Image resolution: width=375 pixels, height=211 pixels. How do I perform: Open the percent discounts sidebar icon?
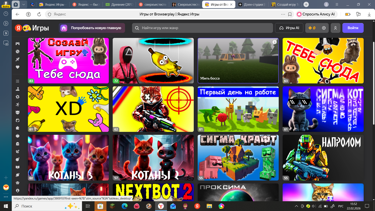18,51
